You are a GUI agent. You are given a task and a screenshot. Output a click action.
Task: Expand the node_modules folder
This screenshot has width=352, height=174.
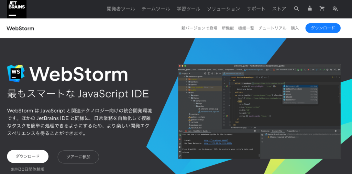tap(187, 87)
